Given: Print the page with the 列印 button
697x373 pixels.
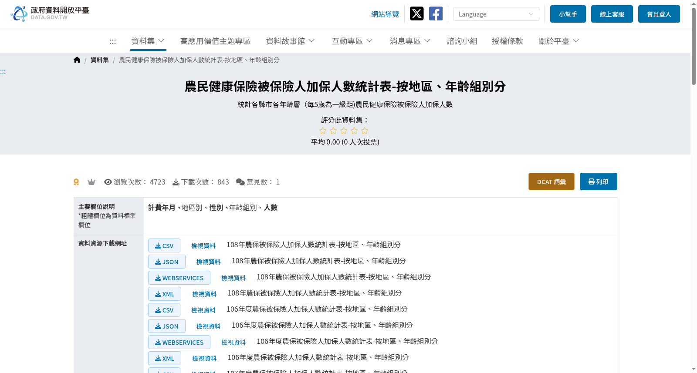Looking at the screenshot, I should click(x=599, y=181).
